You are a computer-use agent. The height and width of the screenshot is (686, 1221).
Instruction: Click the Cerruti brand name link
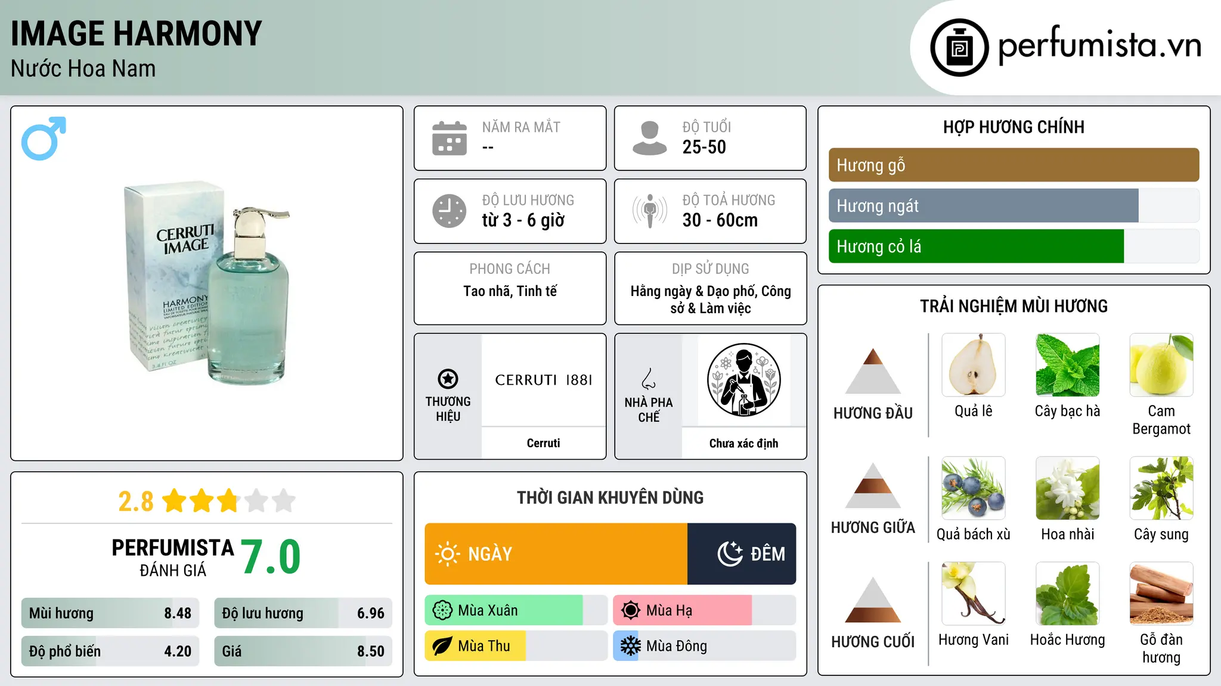(543, 443)
